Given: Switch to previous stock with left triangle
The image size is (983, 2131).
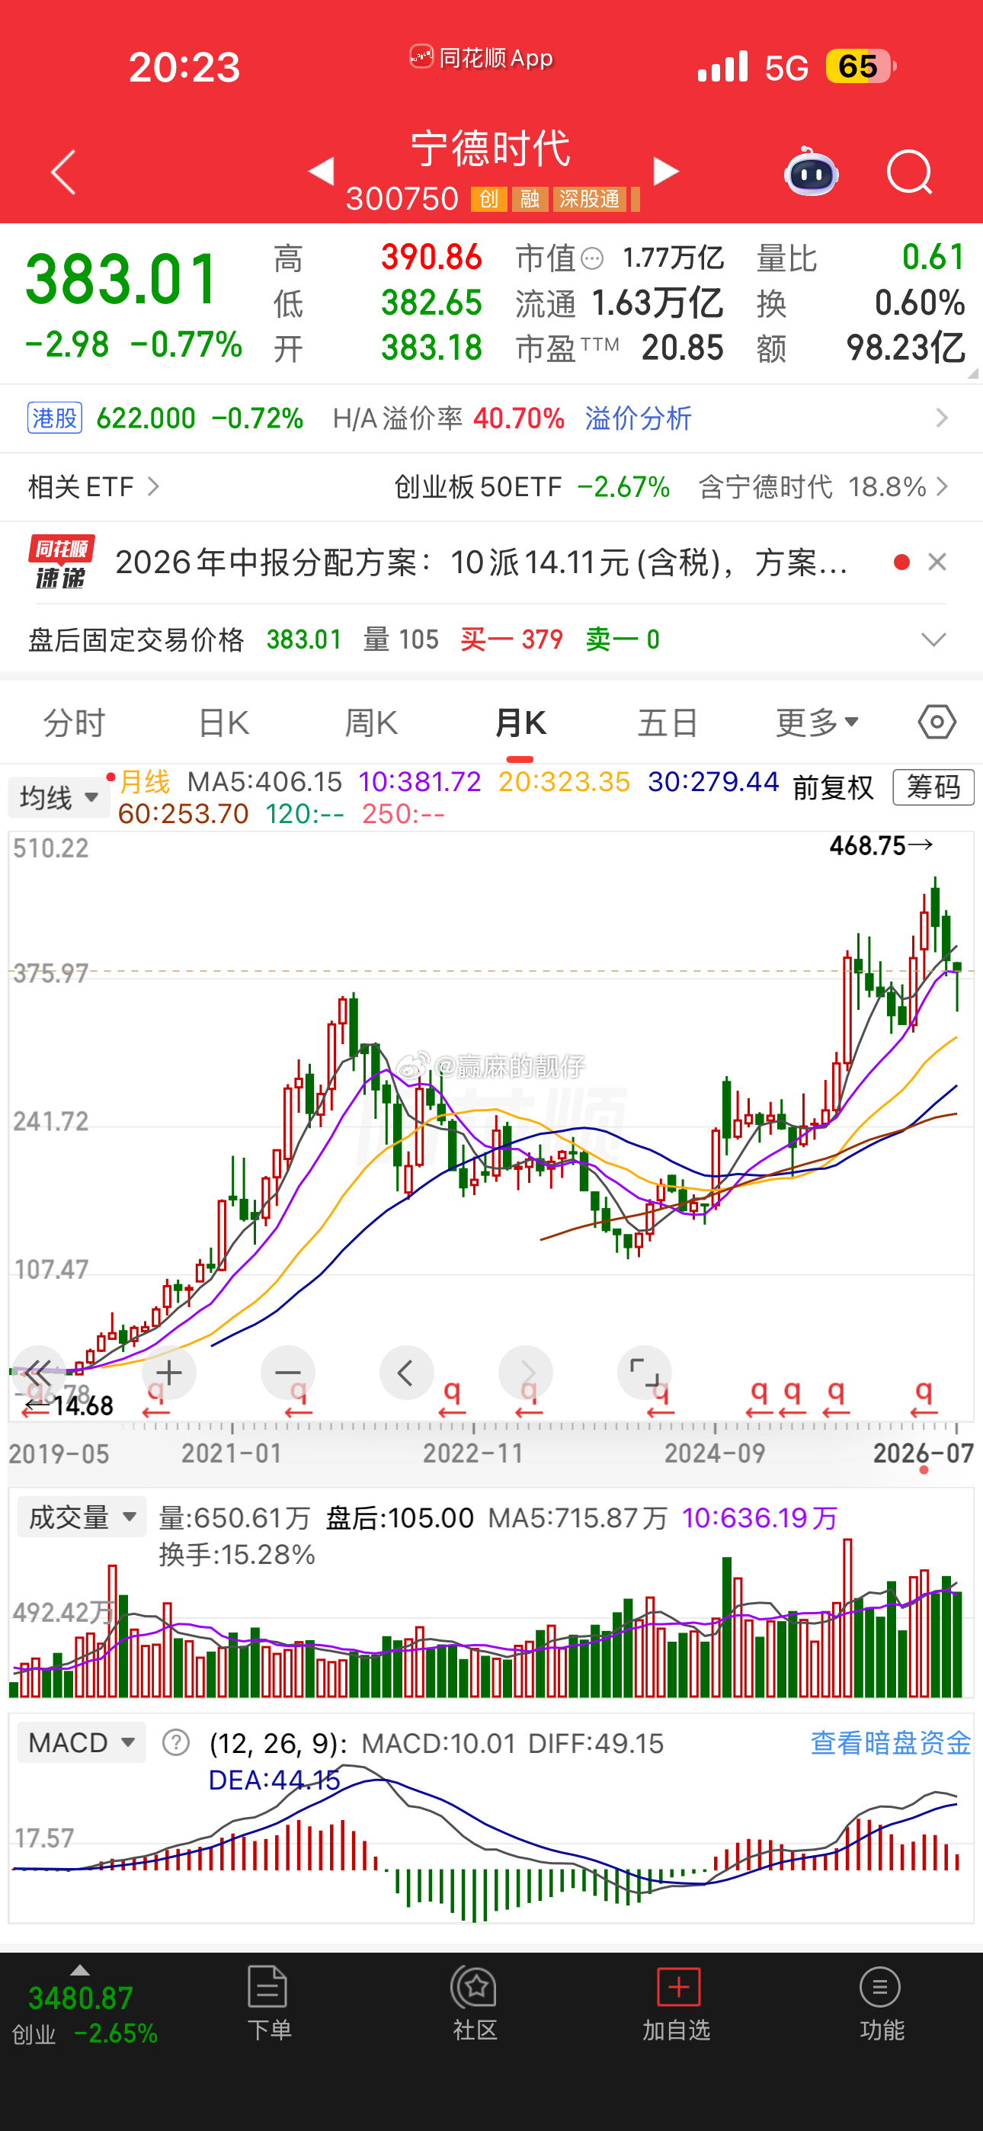Looking at the screenshot, I should pos(321,171).
